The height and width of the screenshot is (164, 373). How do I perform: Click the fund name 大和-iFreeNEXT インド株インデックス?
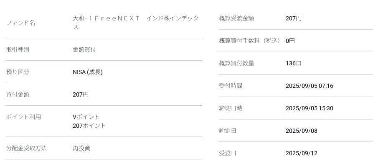136,23
